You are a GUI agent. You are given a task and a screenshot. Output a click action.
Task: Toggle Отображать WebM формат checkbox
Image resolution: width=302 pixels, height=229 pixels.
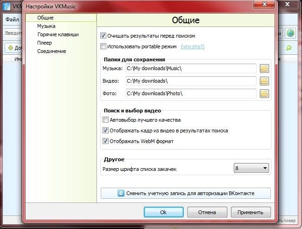pos(105,141)
